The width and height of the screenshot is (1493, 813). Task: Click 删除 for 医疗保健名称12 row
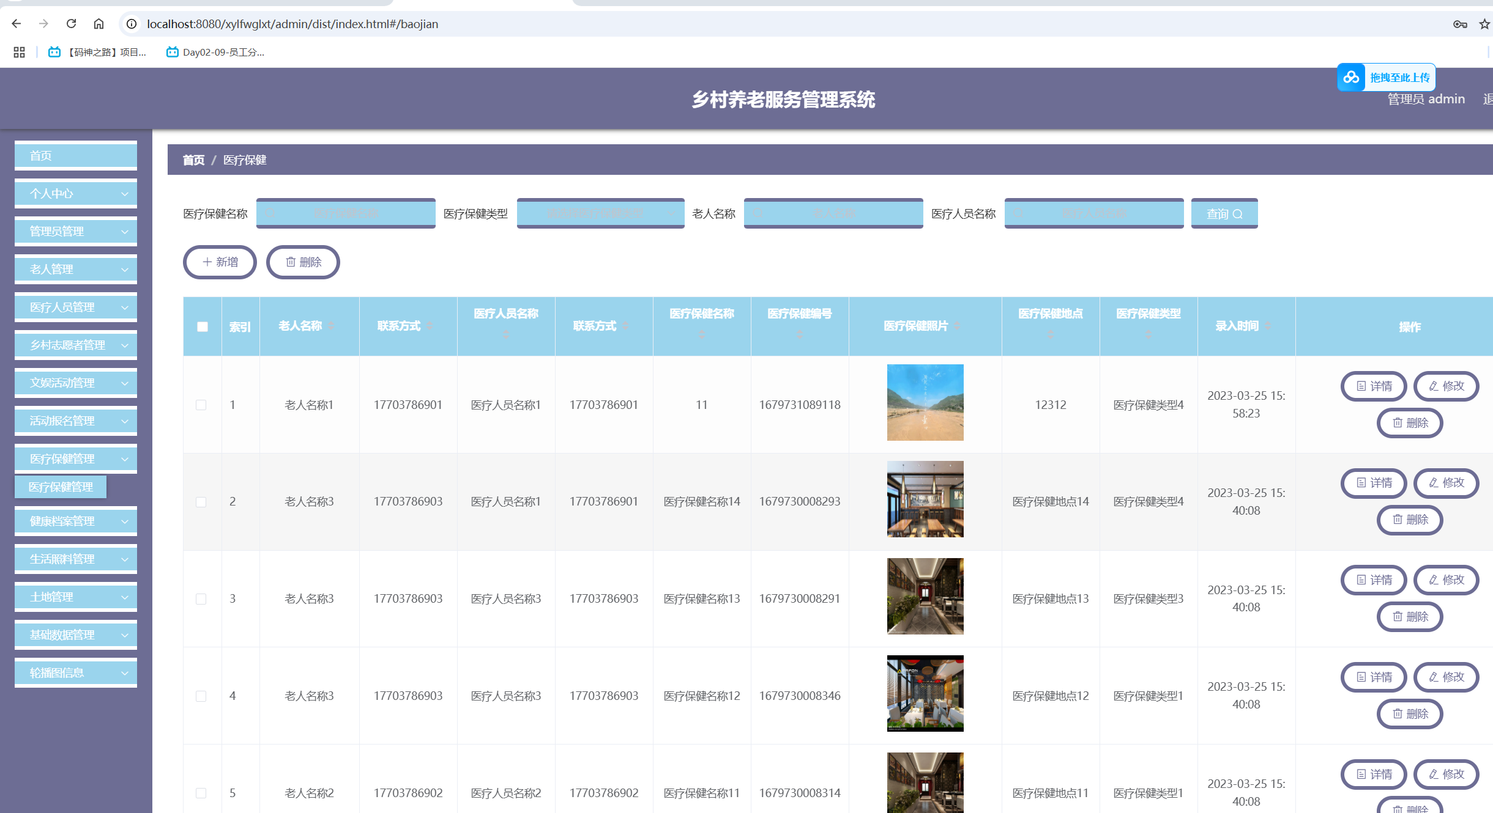[x=1410, y=714]
